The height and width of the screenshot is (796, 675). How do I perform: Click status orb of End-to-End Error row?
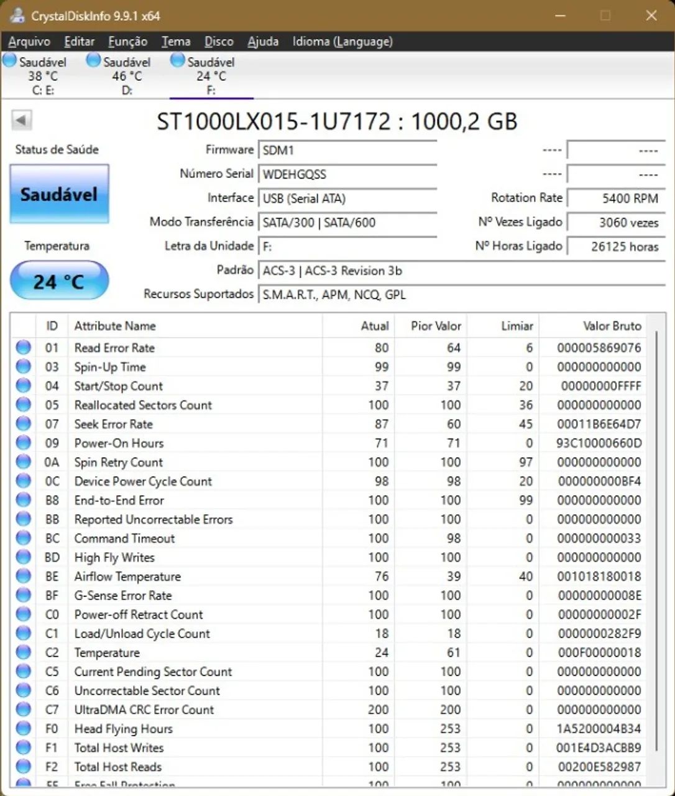tap(24, 500)
